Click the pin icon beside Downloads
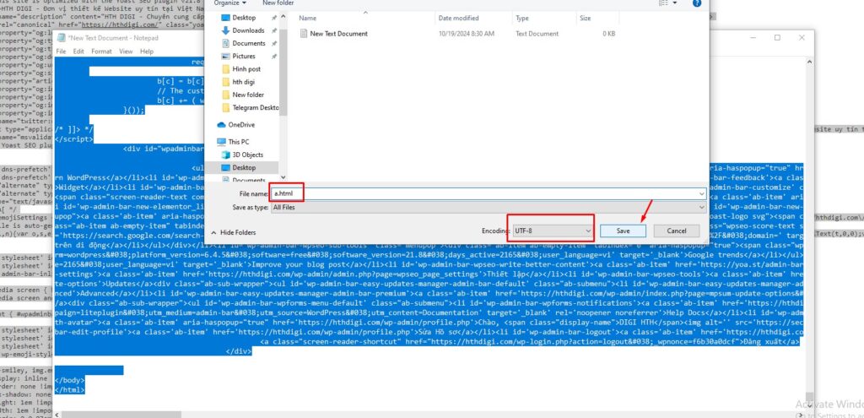The image size is (864, 418). pos(274,30)
